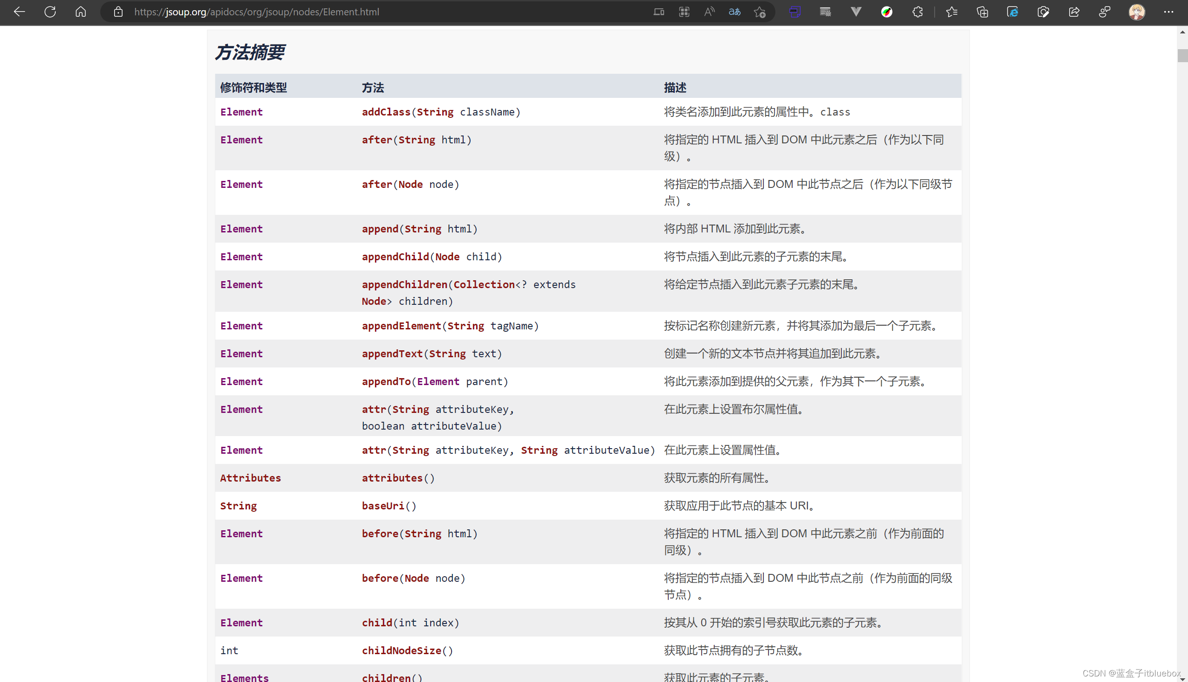Open the addClass method link
Image resolution: width=1188 pixels, height=682 pixels.
coord(386,112)
